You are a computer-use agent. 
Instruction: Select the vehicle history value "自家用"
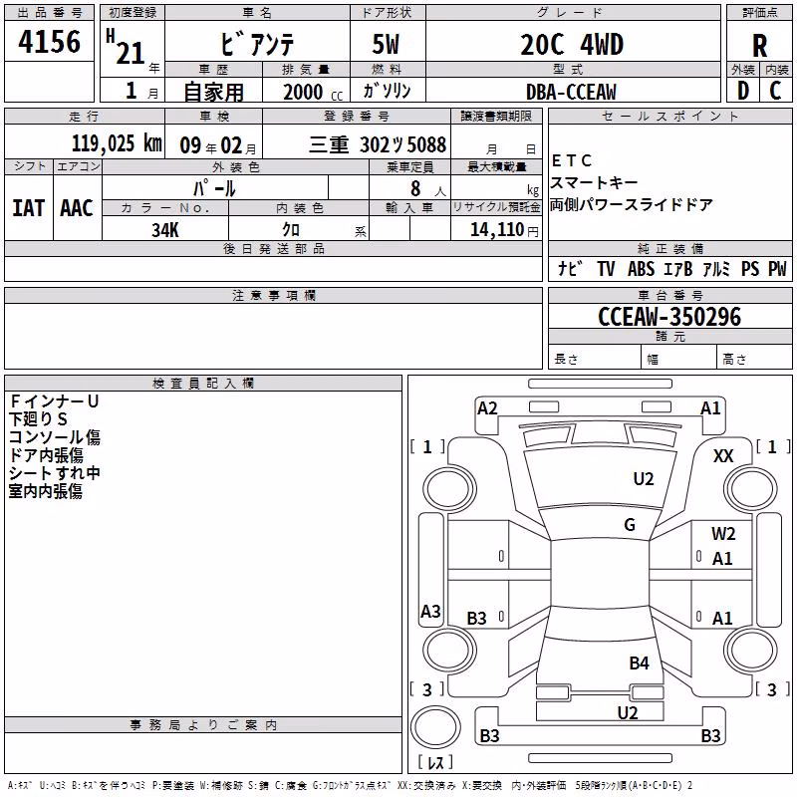[213, 92]
